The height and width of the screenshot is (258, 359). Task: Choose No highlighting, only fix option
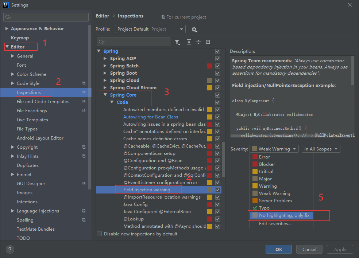(x=281, y=215)
